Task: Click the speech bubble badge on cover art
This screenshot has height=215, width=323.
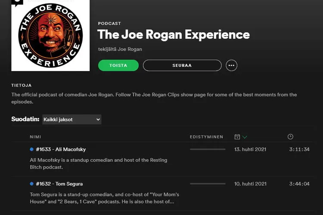Action: coord(17,2)
